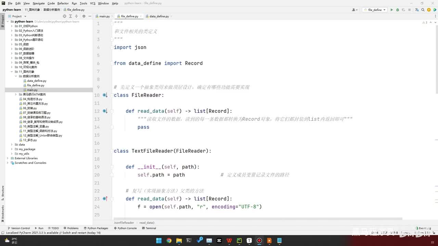Click the overridden marker on line 10
Screen dimensions: 438x246
(x=105, y=95)
